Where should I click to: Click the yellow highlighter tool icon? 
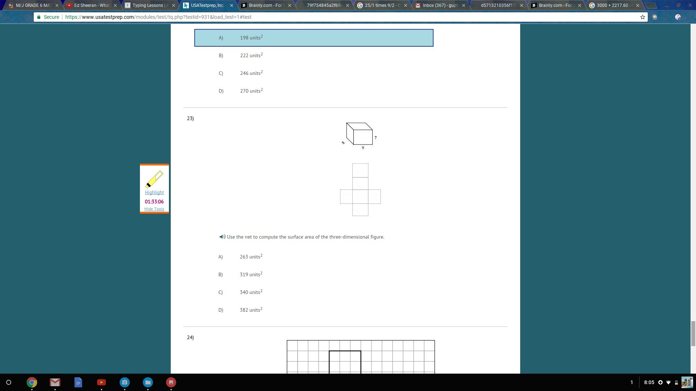154,179
